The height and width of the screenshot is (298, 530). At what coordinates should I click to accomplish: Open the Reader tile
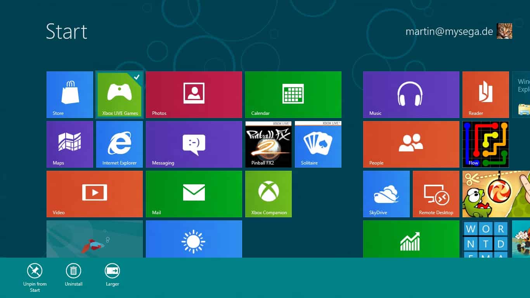point(486,95)
